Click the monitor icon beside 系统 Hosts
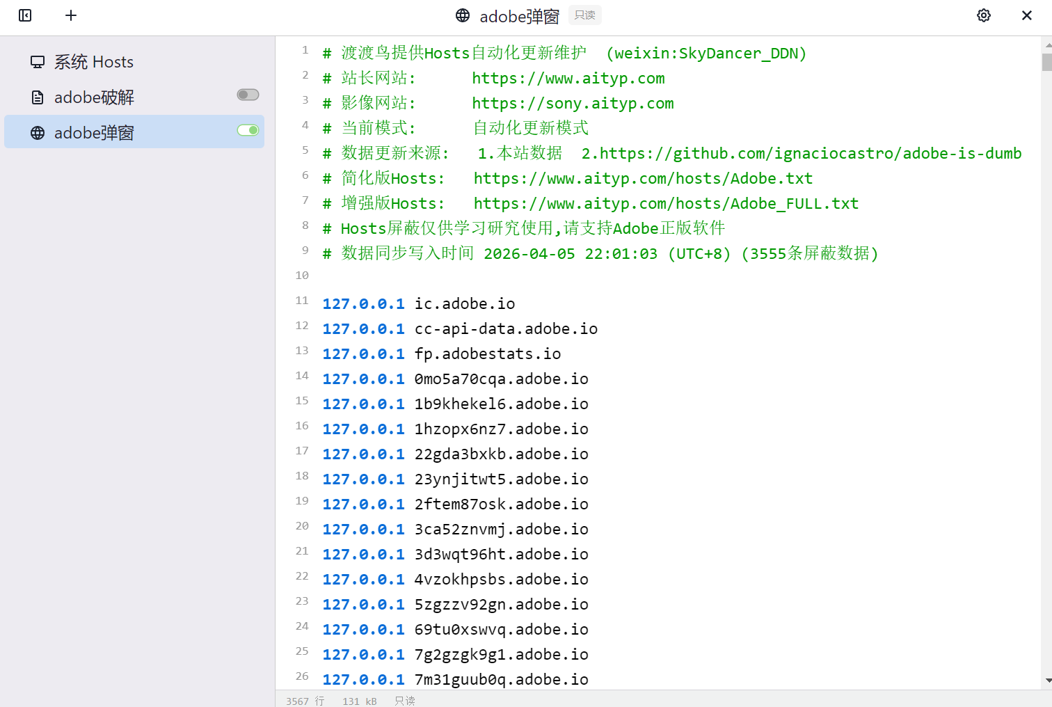Image resolution: width=1052 pixels, height=707 pixels. tap(38, 62)
